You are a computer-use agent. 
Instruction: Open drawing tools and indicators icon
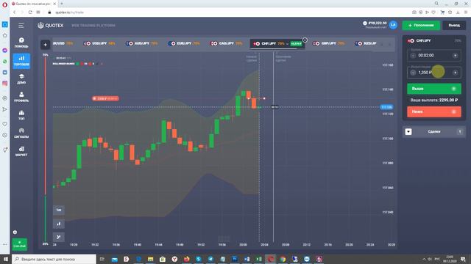click(x=59, y=237)
